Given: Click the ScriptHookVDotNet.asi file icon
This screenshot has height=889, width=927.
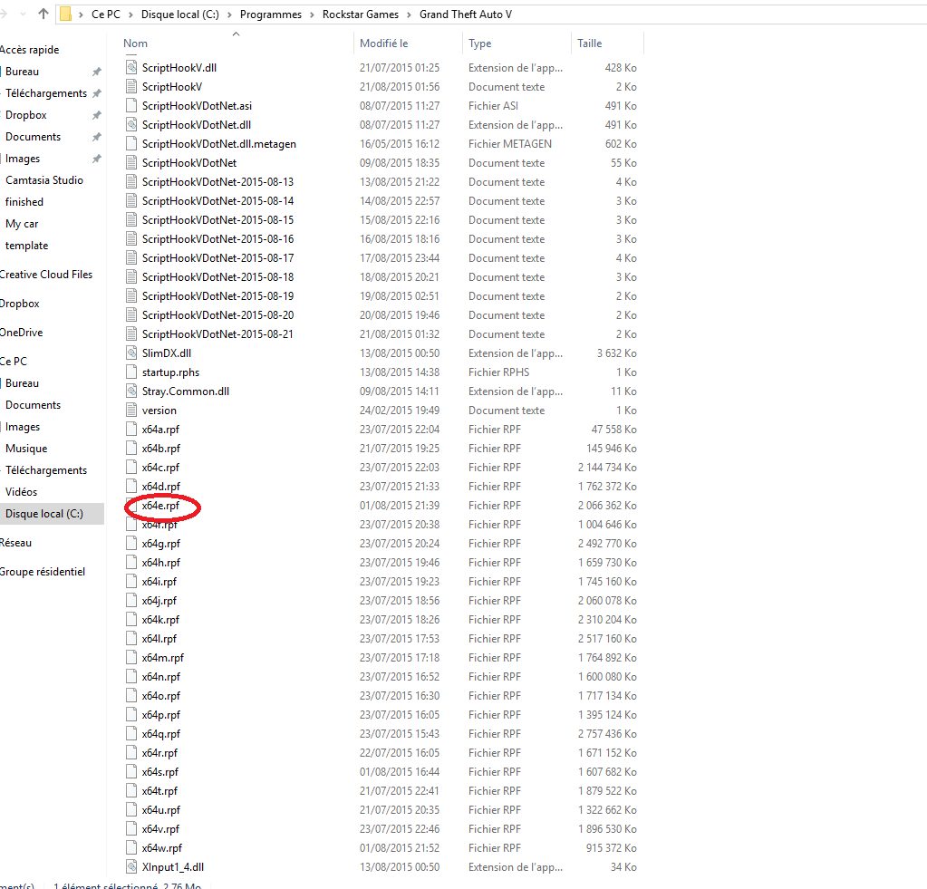Looking at the screenshot, I should point(131,106).
